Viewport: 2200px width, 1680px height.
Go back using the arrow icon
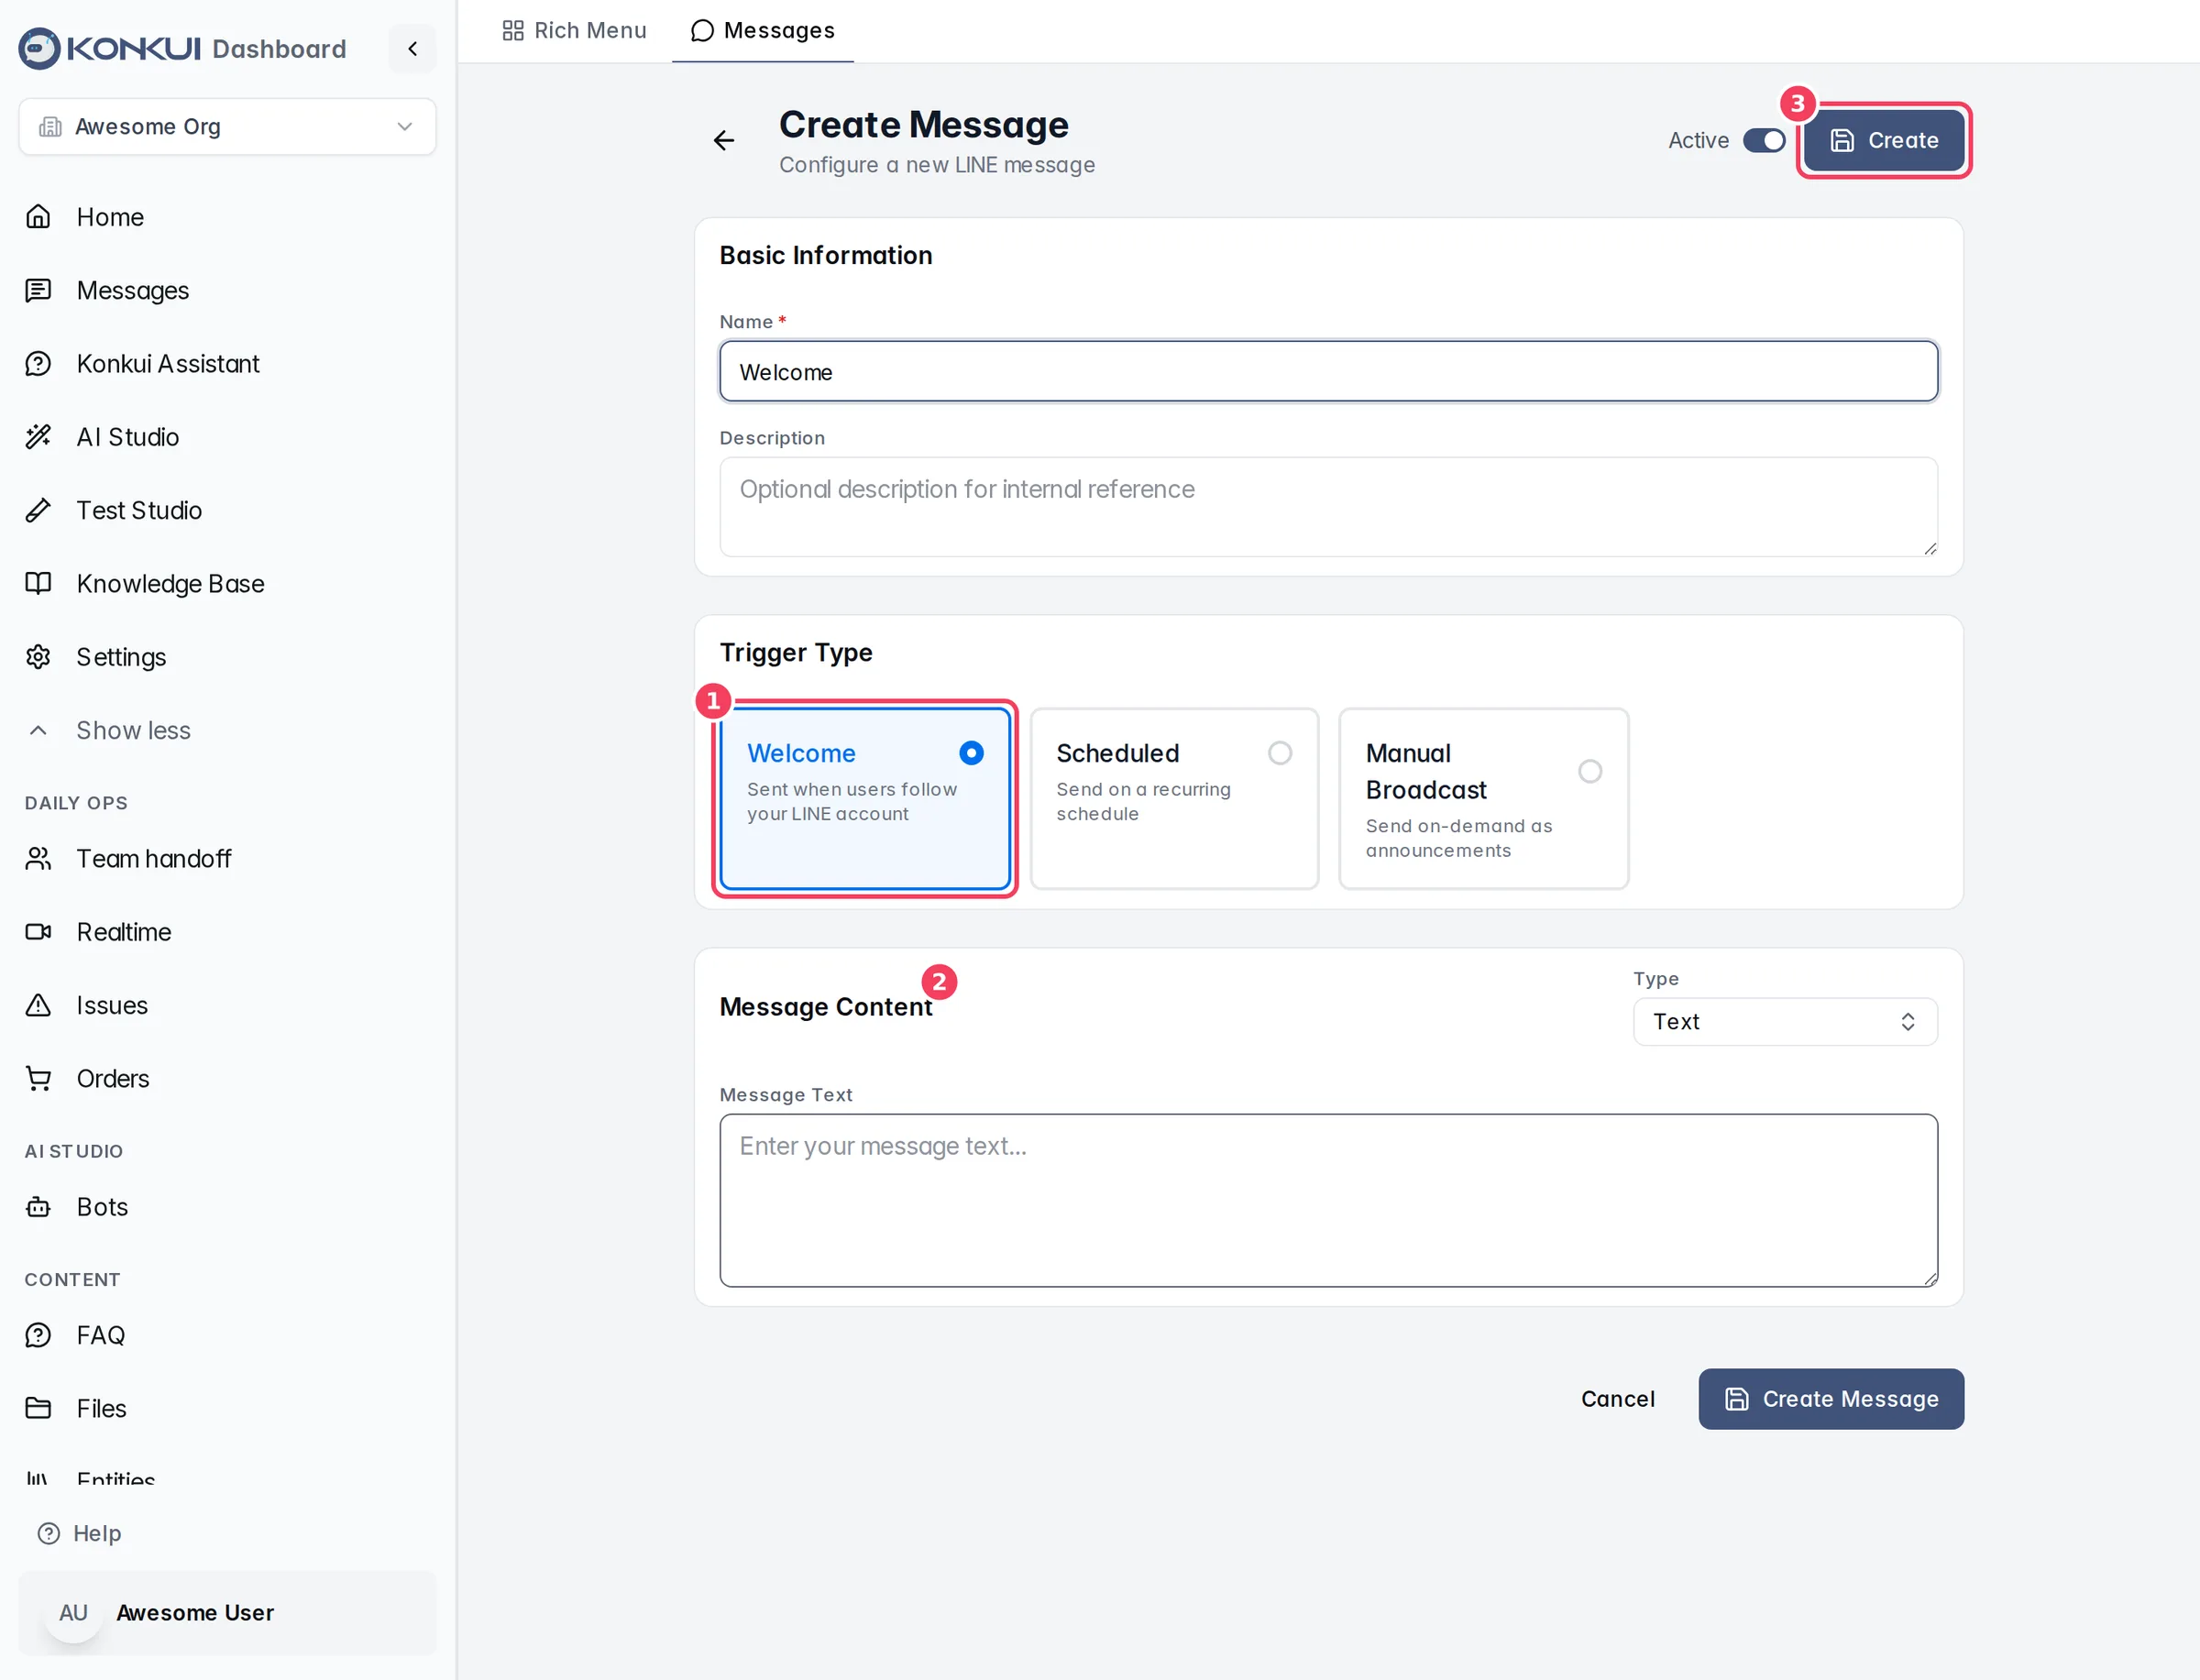click(x=724, y=140)
